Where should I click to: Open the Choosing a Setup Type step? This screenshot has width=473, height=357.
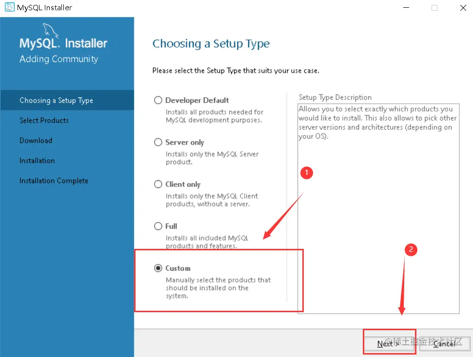(67, 100)
